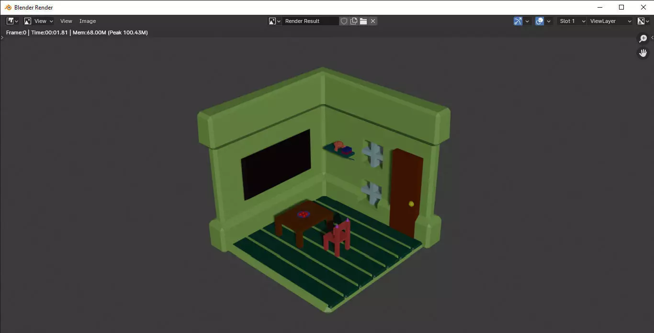Open the Image menu
The height and width of the screenshot is (333, 654).
(88, 21)
